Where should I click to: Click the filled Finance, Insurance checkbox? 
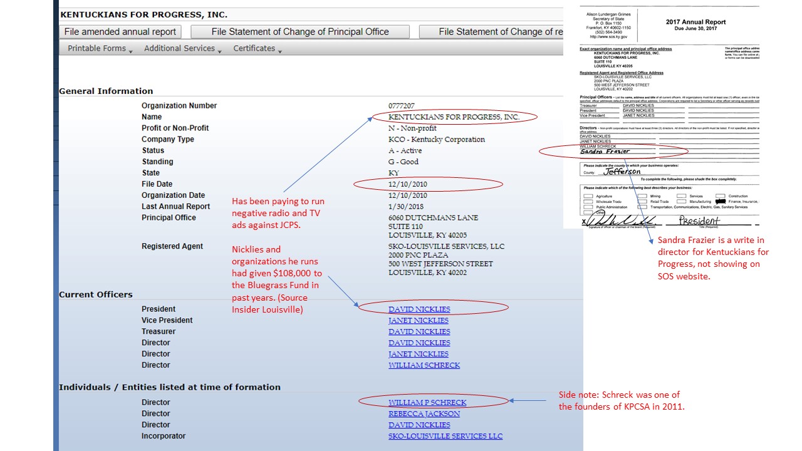pos(720,202)
